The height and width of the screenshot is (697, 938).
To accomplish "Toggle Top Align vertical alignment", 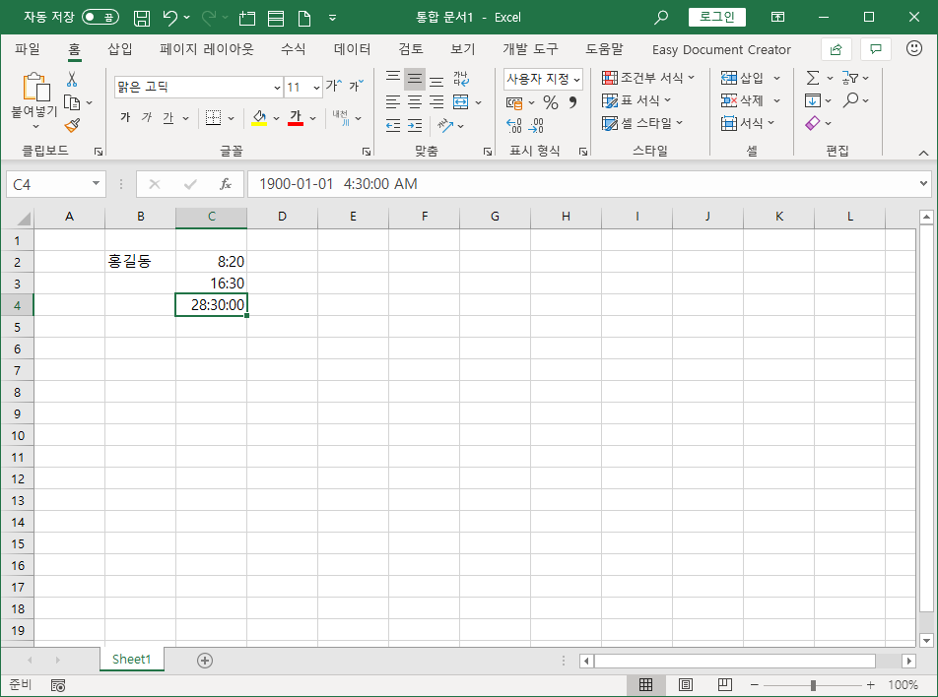I will (x=393, y=77).
